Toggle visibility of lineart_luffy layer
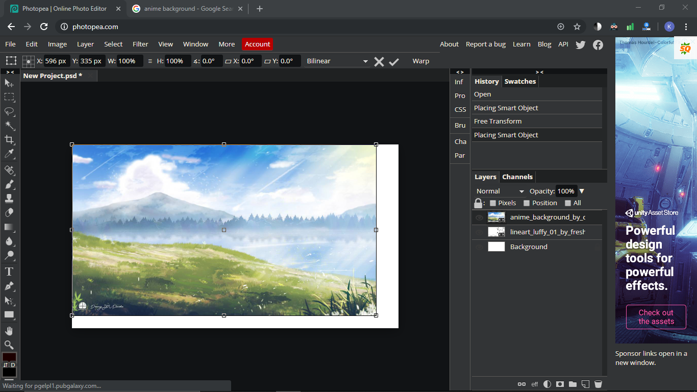The height and width of the screenshot is (392, 697). pos(479,232)
